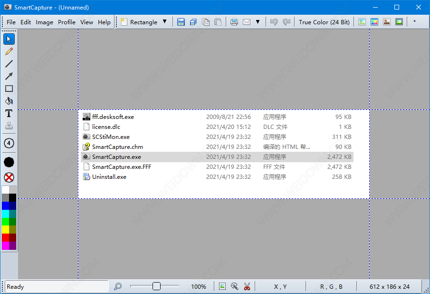The width and height of the screenshot is (430, 294).
Task: Copy the image to clipboard
Action: click(206, 22)
